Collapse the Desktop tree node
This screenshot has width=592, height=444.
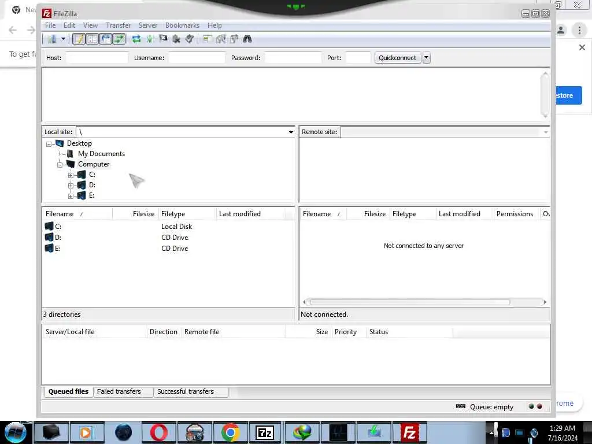[x=49, y=144]
